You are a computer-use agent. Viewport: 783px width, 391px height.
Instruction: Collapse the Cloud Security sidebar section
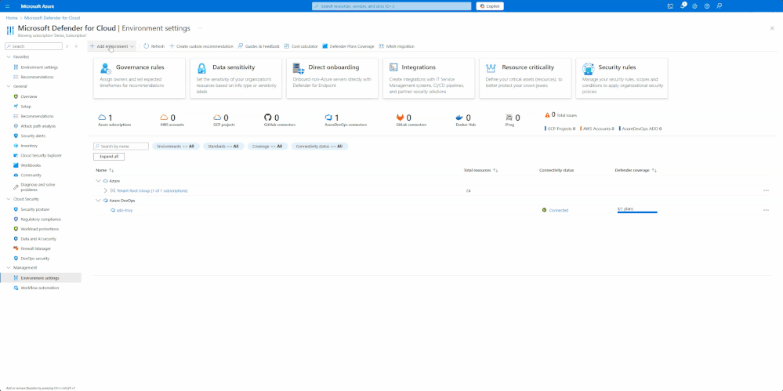tap(8, 199)
